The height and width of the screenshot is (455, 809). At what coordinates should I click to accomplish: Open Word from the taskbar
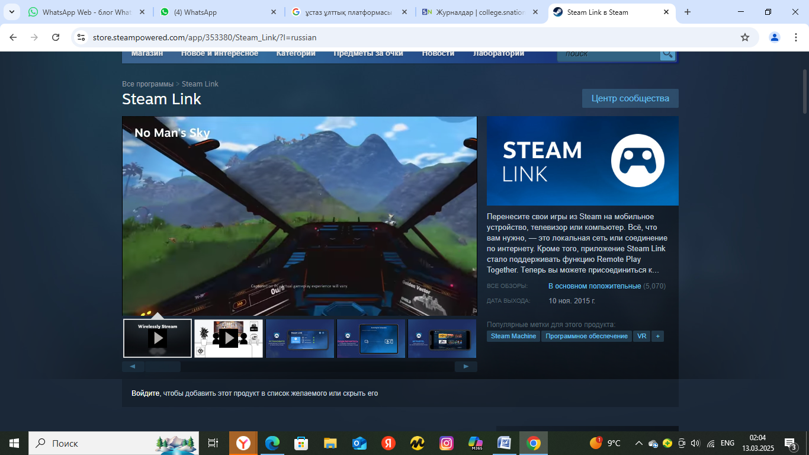pos(505,443)
